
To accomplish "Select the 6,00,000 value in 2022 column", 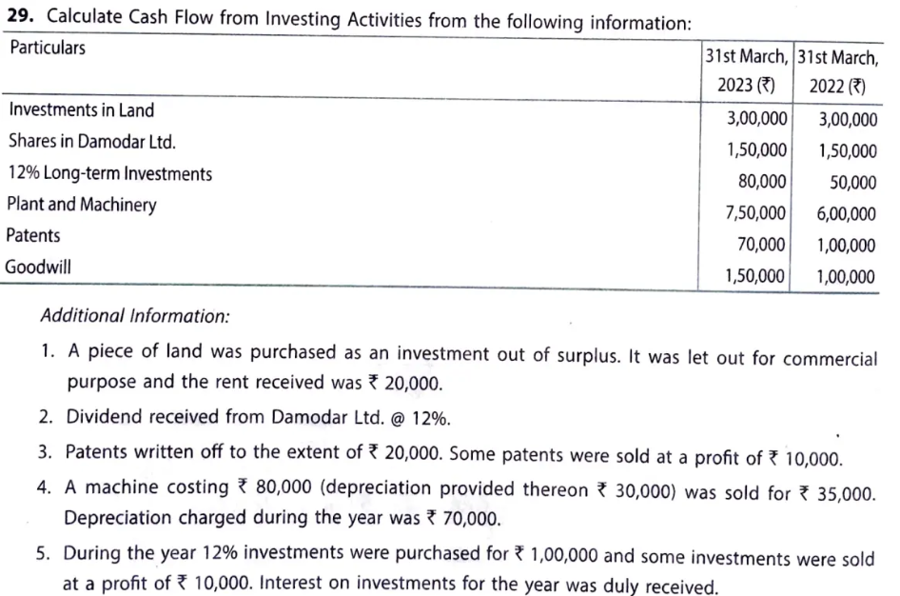I will tap(846, 214).
